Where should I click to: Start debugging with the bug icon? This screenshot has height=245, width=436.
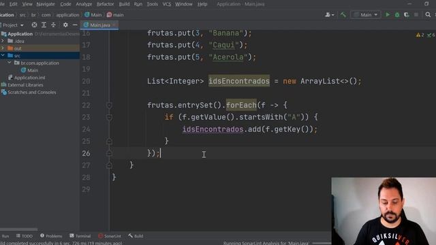(x=397, y=15)
